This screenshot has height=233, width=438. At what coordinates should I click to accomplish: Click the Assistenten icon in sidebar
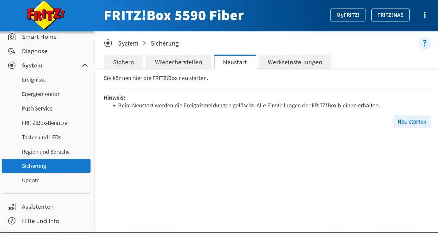[x=12, y=207]
